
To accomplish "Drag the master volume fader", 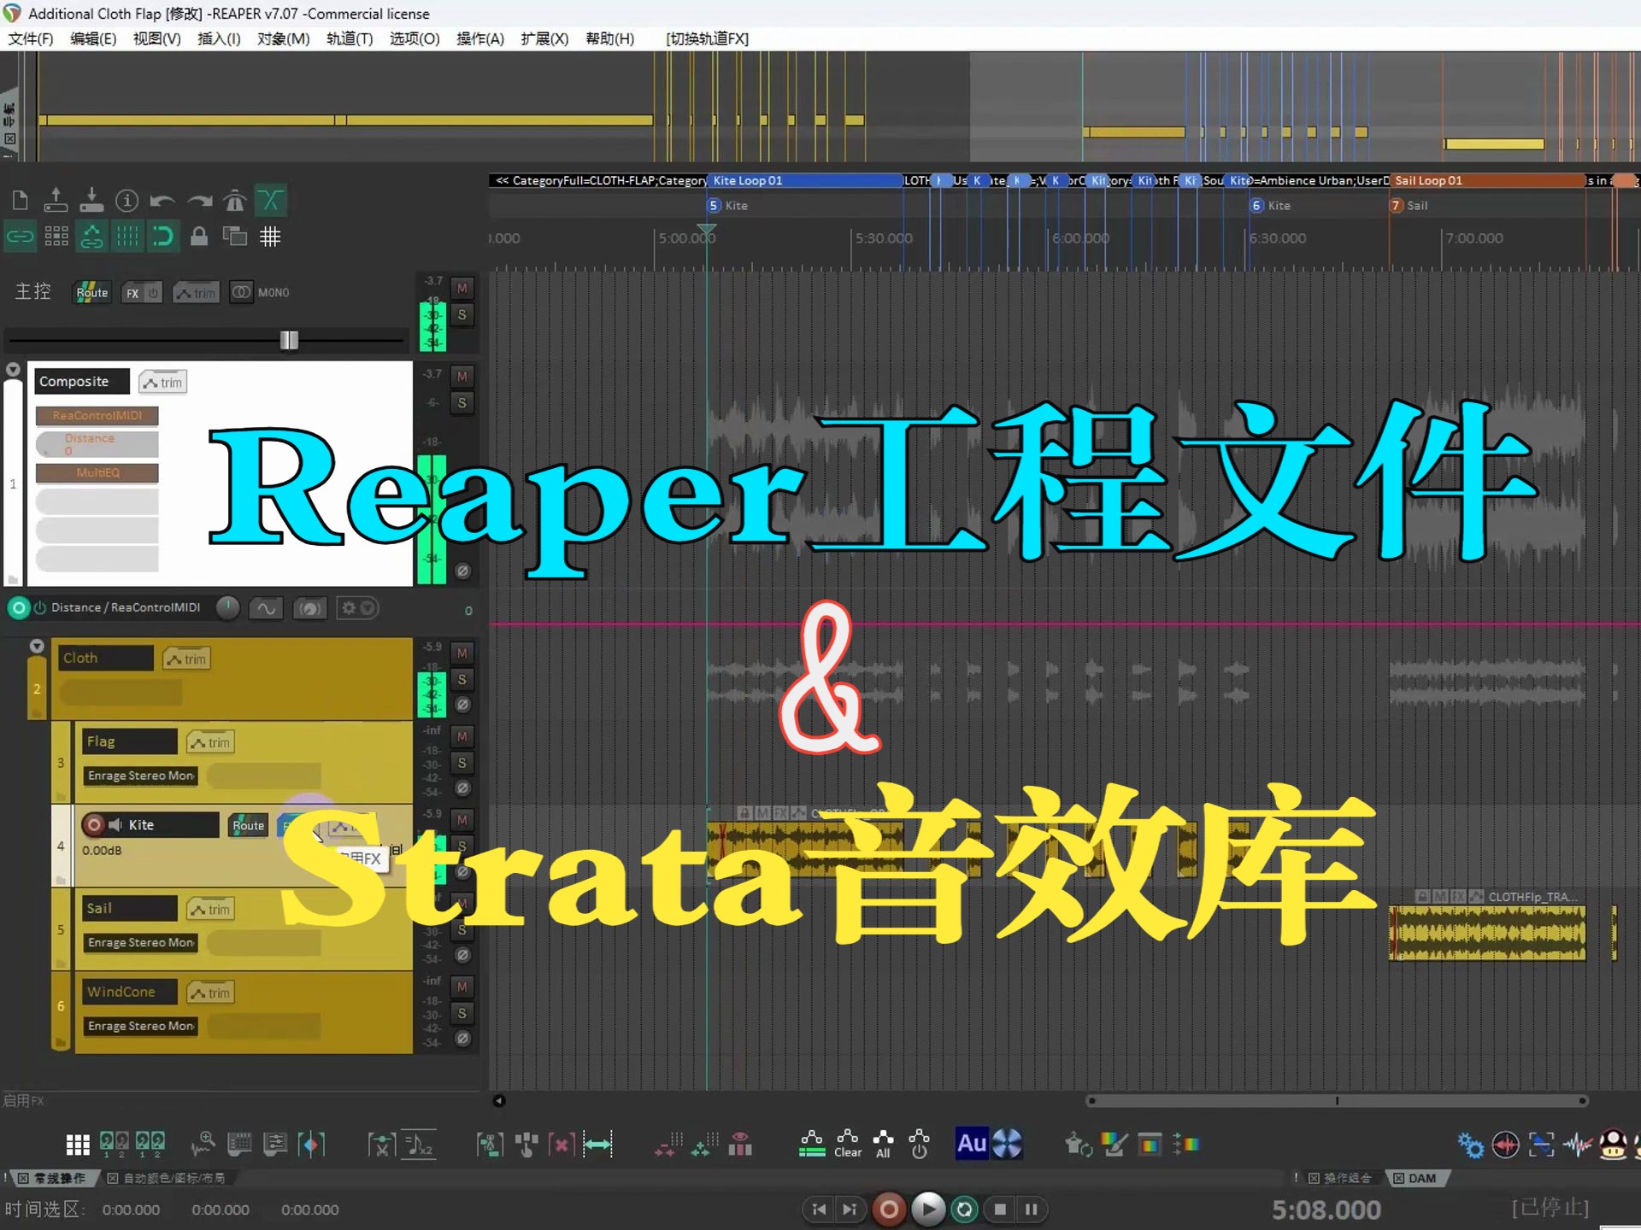I will coord(288,338).
